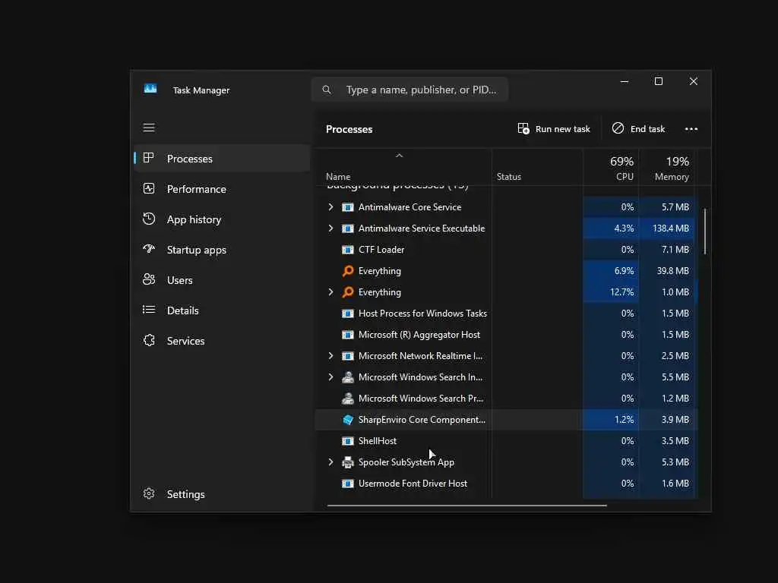Click the Task Manager app logo icon
Screen dimensions: 778x583
click(x=150, y=90)
